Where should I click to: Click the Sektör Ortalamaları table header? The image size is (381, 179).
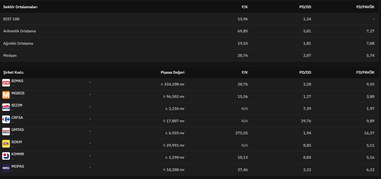pyautogui.click(x=20, y=7)
